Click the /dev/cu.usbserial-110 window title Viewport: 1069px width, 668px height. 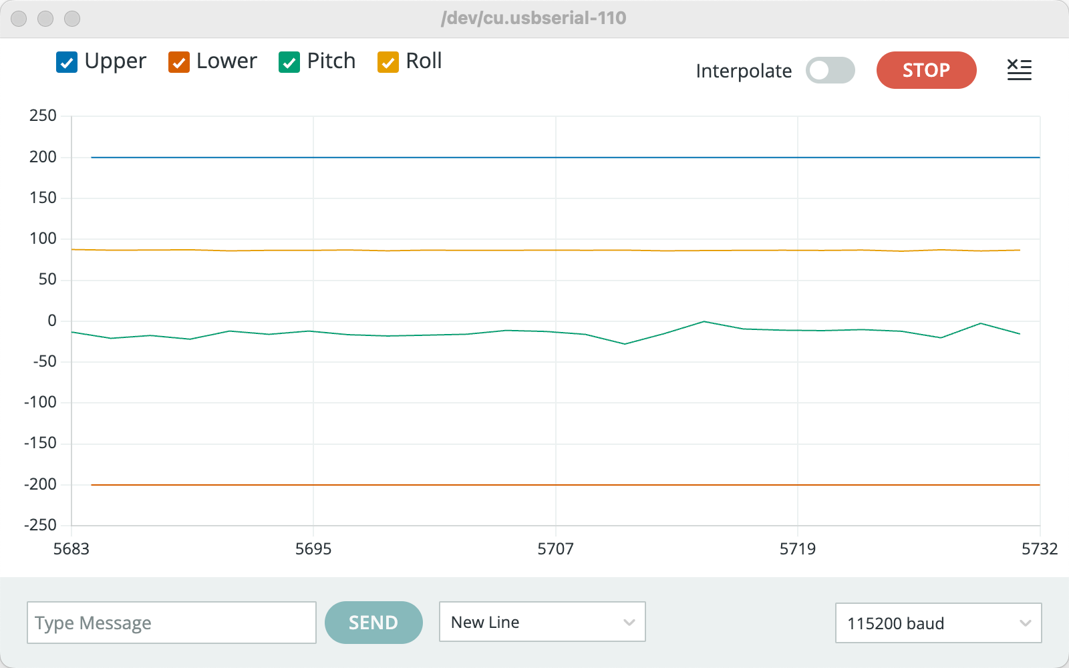tap(533, 18)
